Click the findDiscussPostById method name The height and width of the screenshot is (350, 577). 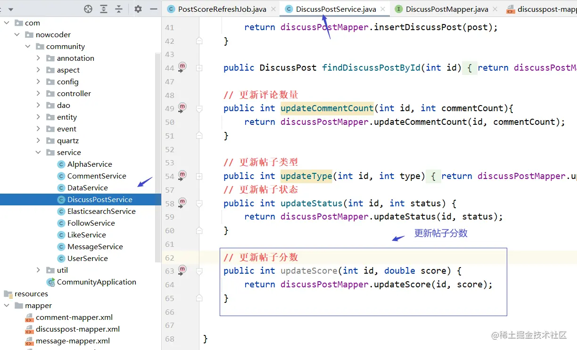point(371,68)
